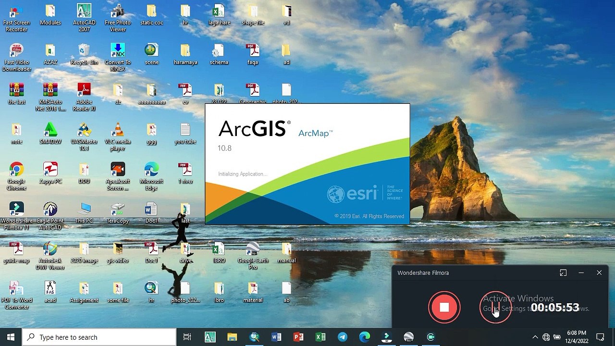Select the schema file icon
The height and width of the screenshot is (346, 615).
pyautogui.click(x=219, y=54)
